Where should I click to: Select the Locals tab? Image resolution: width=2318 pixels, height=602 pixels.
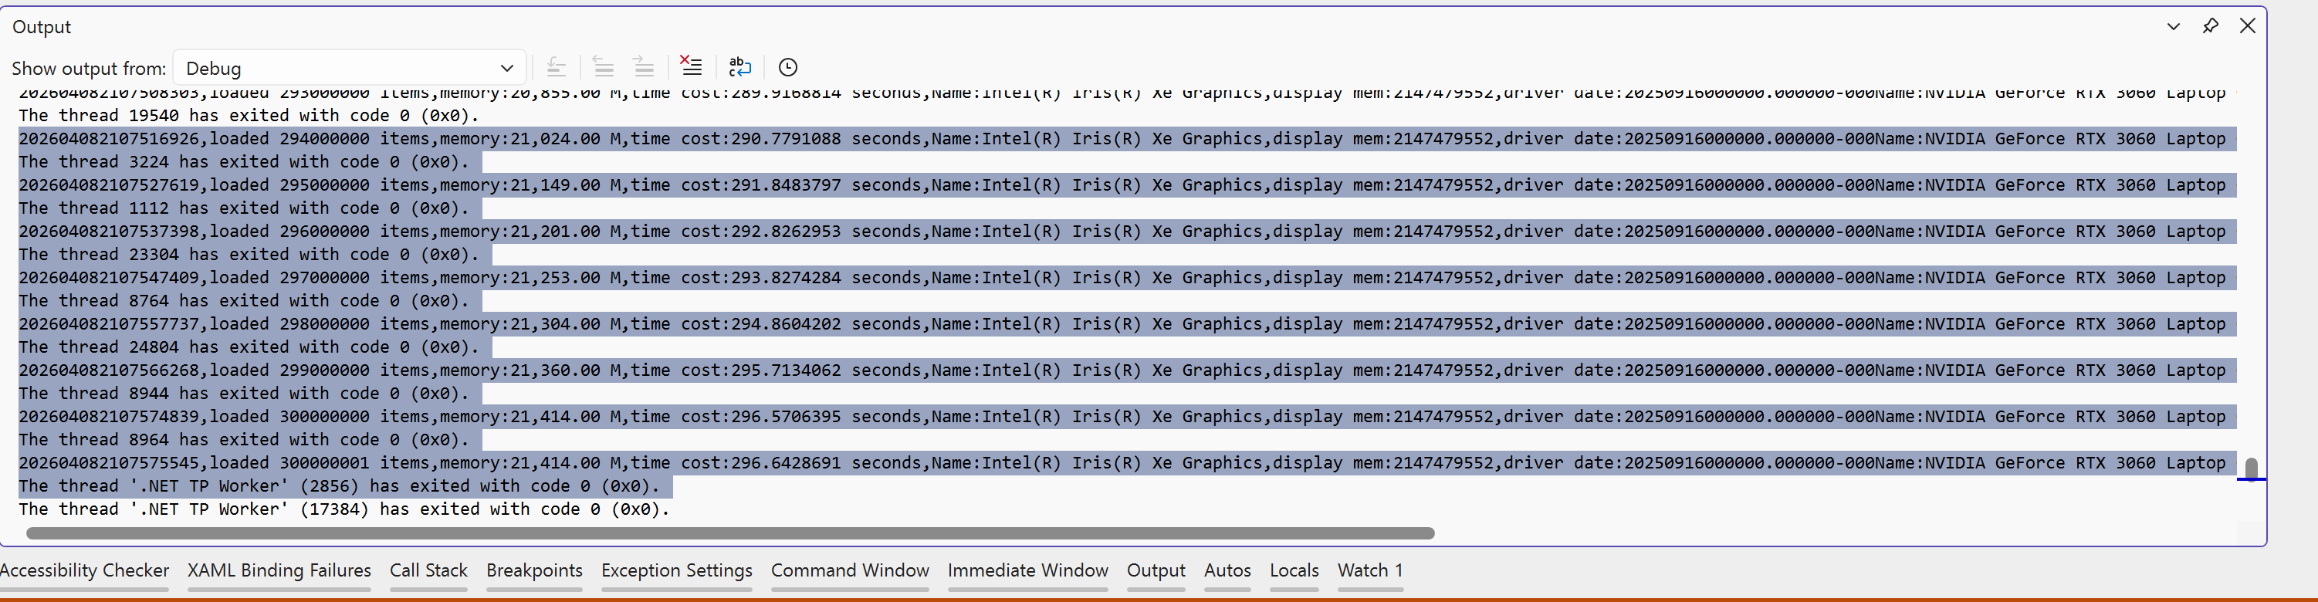(x=1294, y=570)
